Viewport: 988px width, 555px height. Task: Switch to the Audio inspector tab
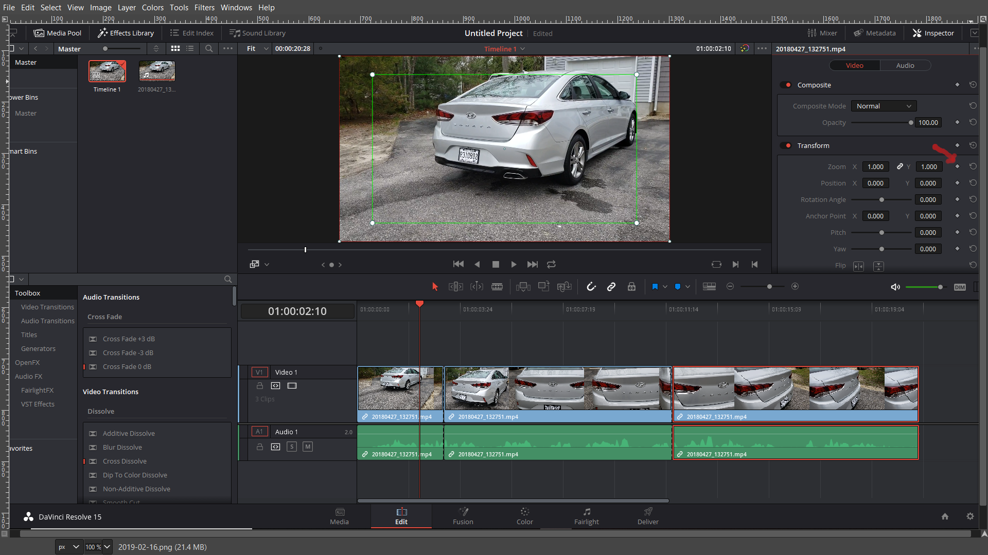[905, 65]
